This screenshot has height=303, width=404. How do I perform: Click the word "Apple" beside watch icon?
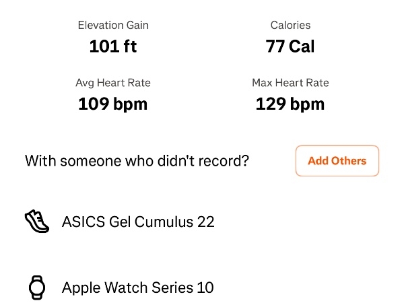[x=81, y=288]
